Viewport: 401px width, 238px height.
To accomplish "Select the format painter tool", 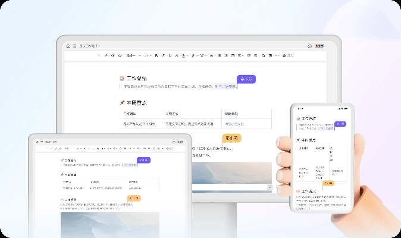I will coord(113,55).
